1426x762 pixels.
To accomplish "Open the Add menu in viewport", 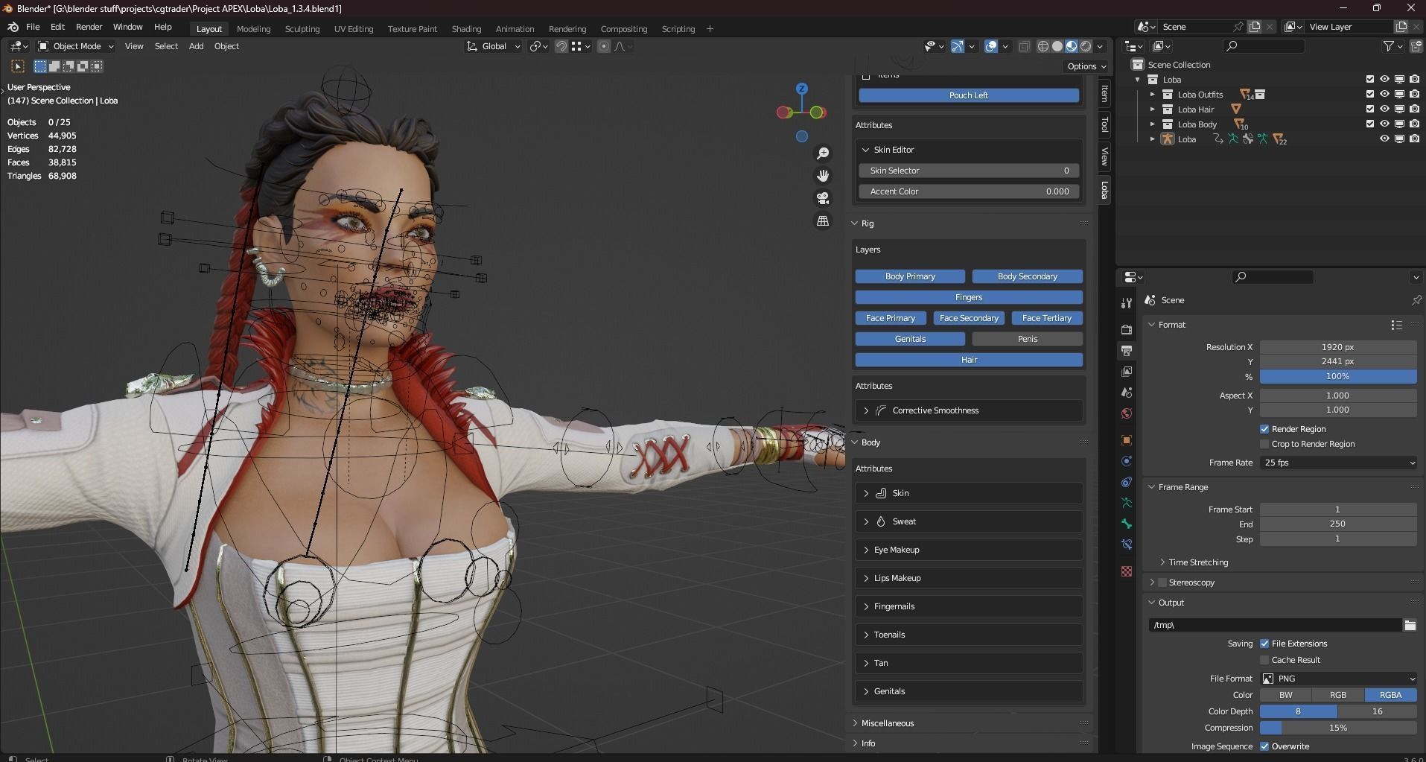I will click(196, 46).
